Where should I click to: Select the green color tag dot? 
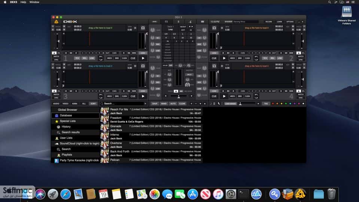(286, 104)
